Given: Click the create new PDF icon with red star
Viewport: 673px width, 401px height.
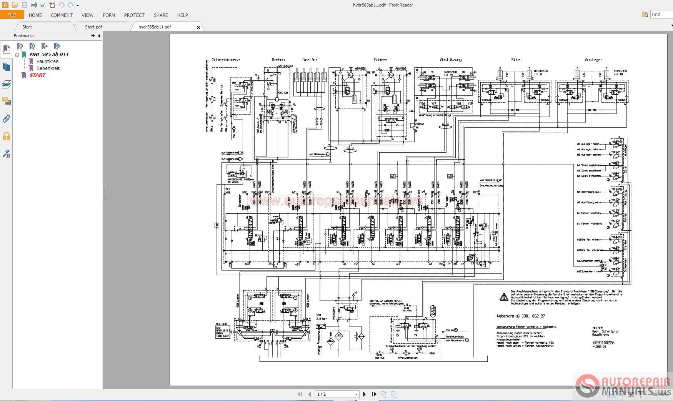Looking at the screenshot, I should coord(52,5).
